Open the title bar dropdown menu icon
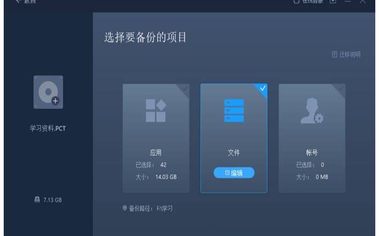Image resolution: width=379 pixels, height=236 pixels. [x=333, y=2]
